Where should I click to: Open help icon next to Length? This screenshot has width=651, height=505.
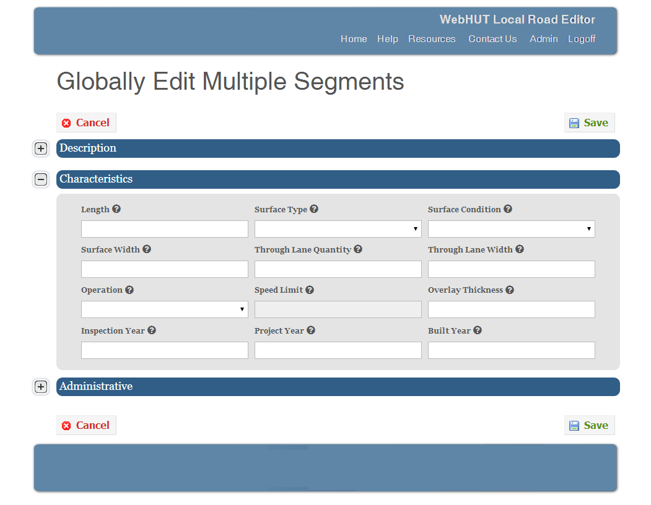116,209
